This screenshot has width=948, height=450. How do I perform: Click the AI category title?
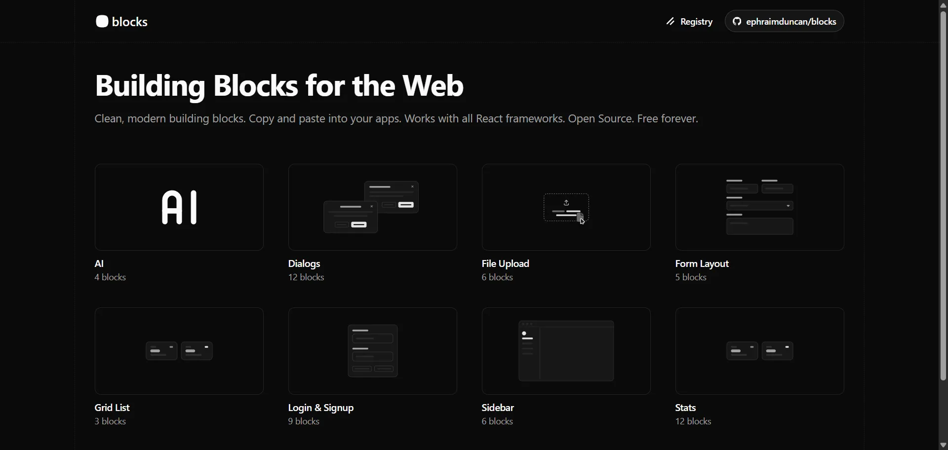tap(99, 264)
